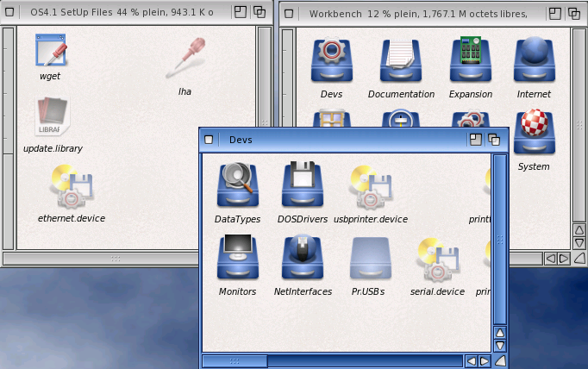Open the Documentation drawer
Screen dimensions: 588x369
(401, 60)
